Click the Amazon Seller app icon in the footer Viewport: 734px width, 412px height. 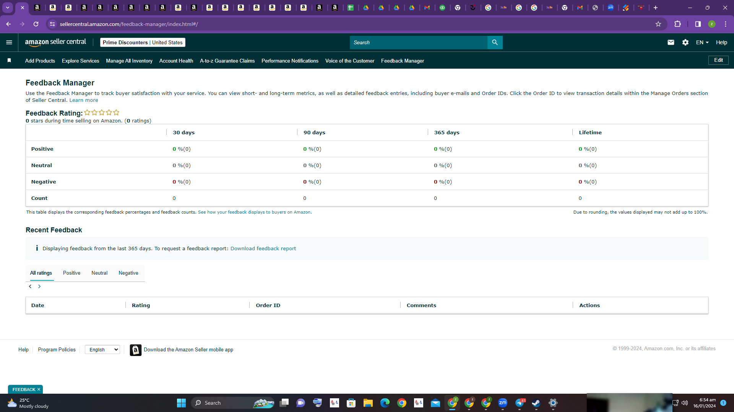[135, 350]
